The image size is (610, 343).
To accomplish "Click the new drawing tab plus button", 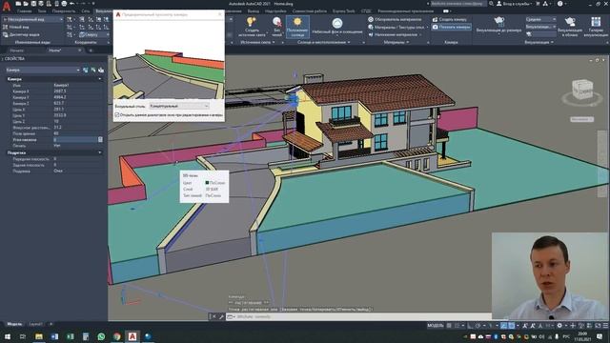I will click(x=91, y=50).
